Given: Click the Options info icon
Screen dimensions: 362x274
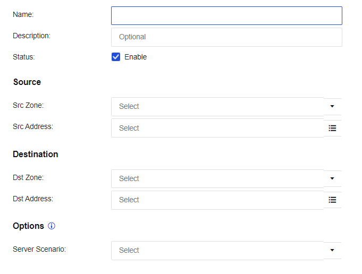Looking at the screenshot, I should [x=52, y=226].
